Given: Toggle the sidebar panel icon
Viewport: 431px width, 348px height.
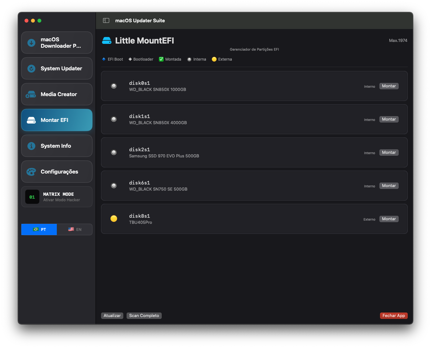Looking at the screenshot, I should (106, 21).
